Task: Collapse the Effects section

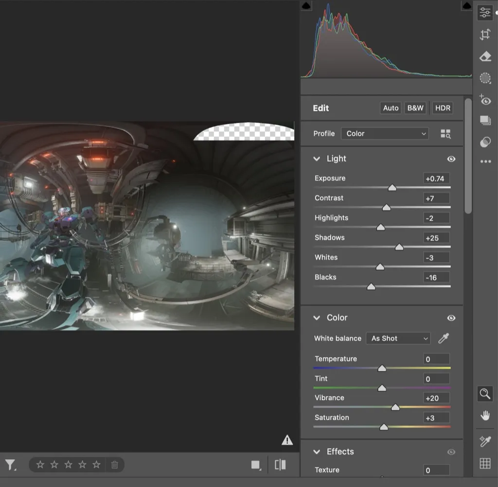Action: (x=317, y=452)
